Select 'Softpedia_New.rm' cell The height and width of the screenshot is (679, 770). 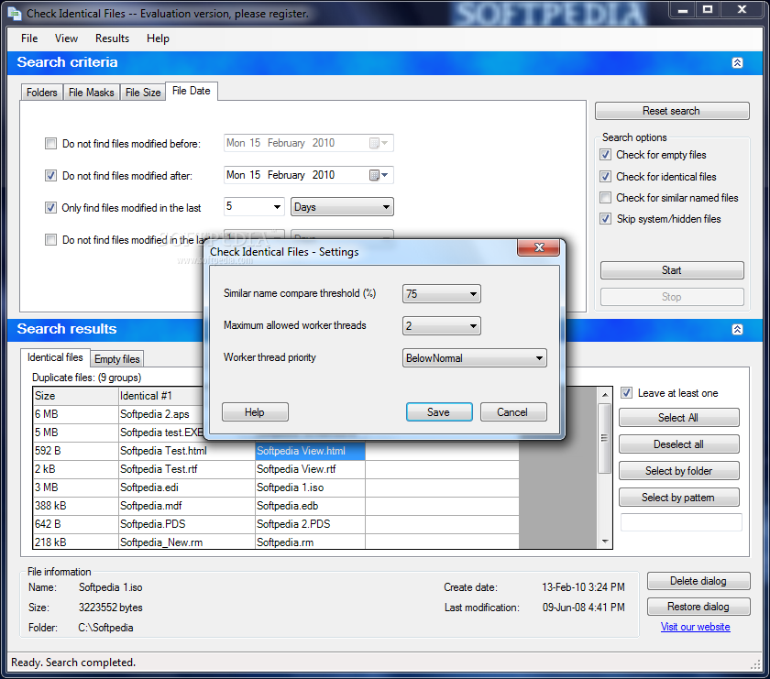(x=187, y=542)
